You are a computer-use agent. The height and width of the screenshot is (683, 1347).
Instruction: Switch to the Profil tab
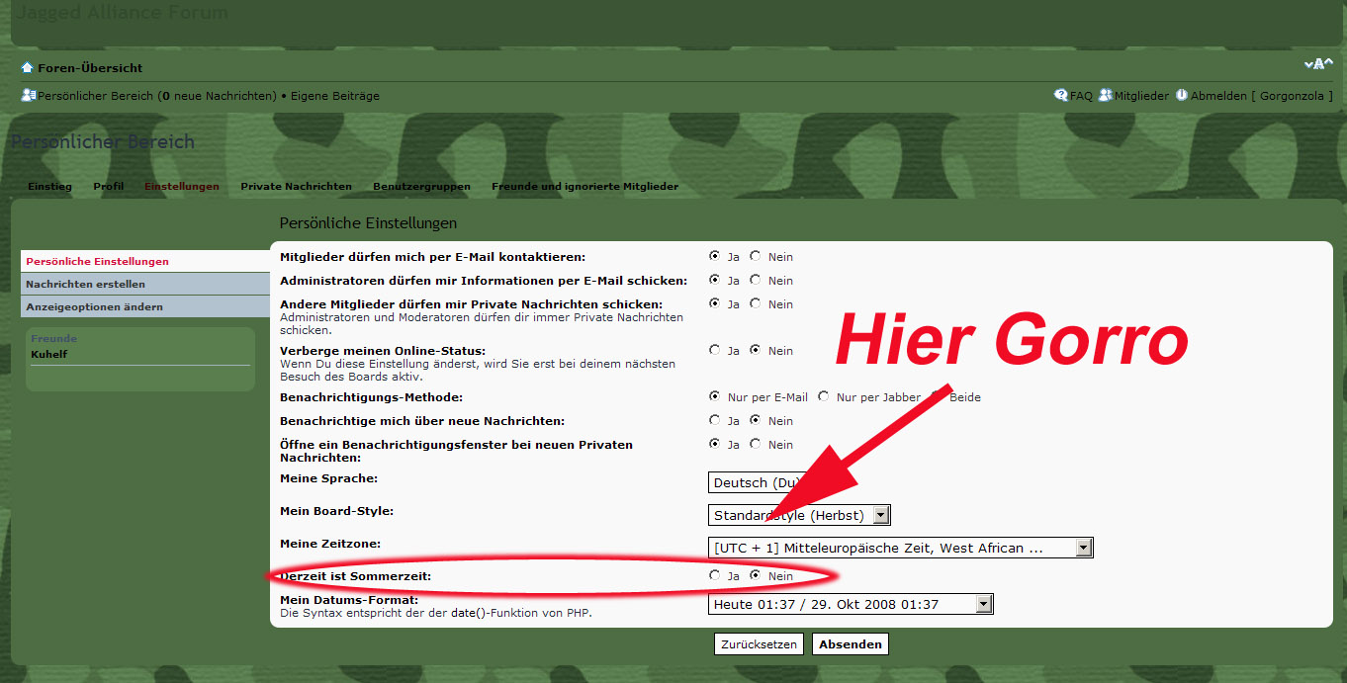109,186
